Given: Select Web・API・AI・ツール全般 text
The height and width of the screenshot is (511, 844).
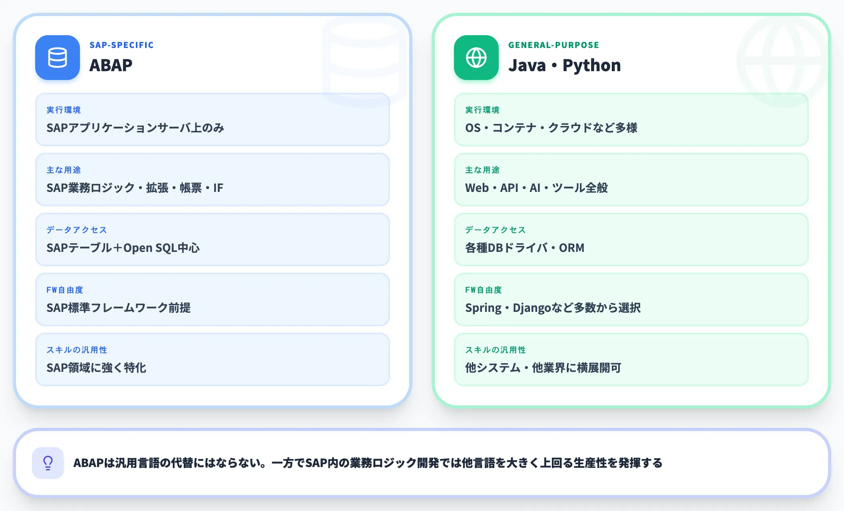Looking at the screenshot, I should pos(536,188).
